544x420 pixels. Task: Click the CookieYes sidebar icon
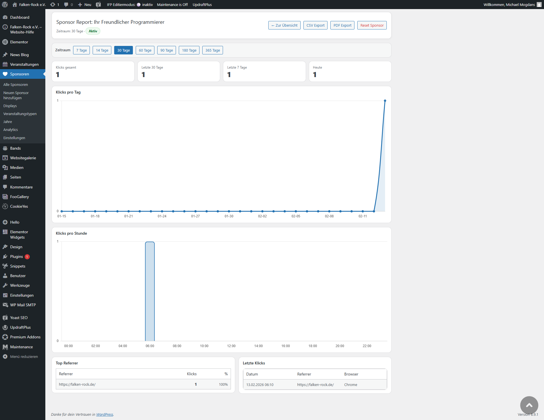(5, 206)
